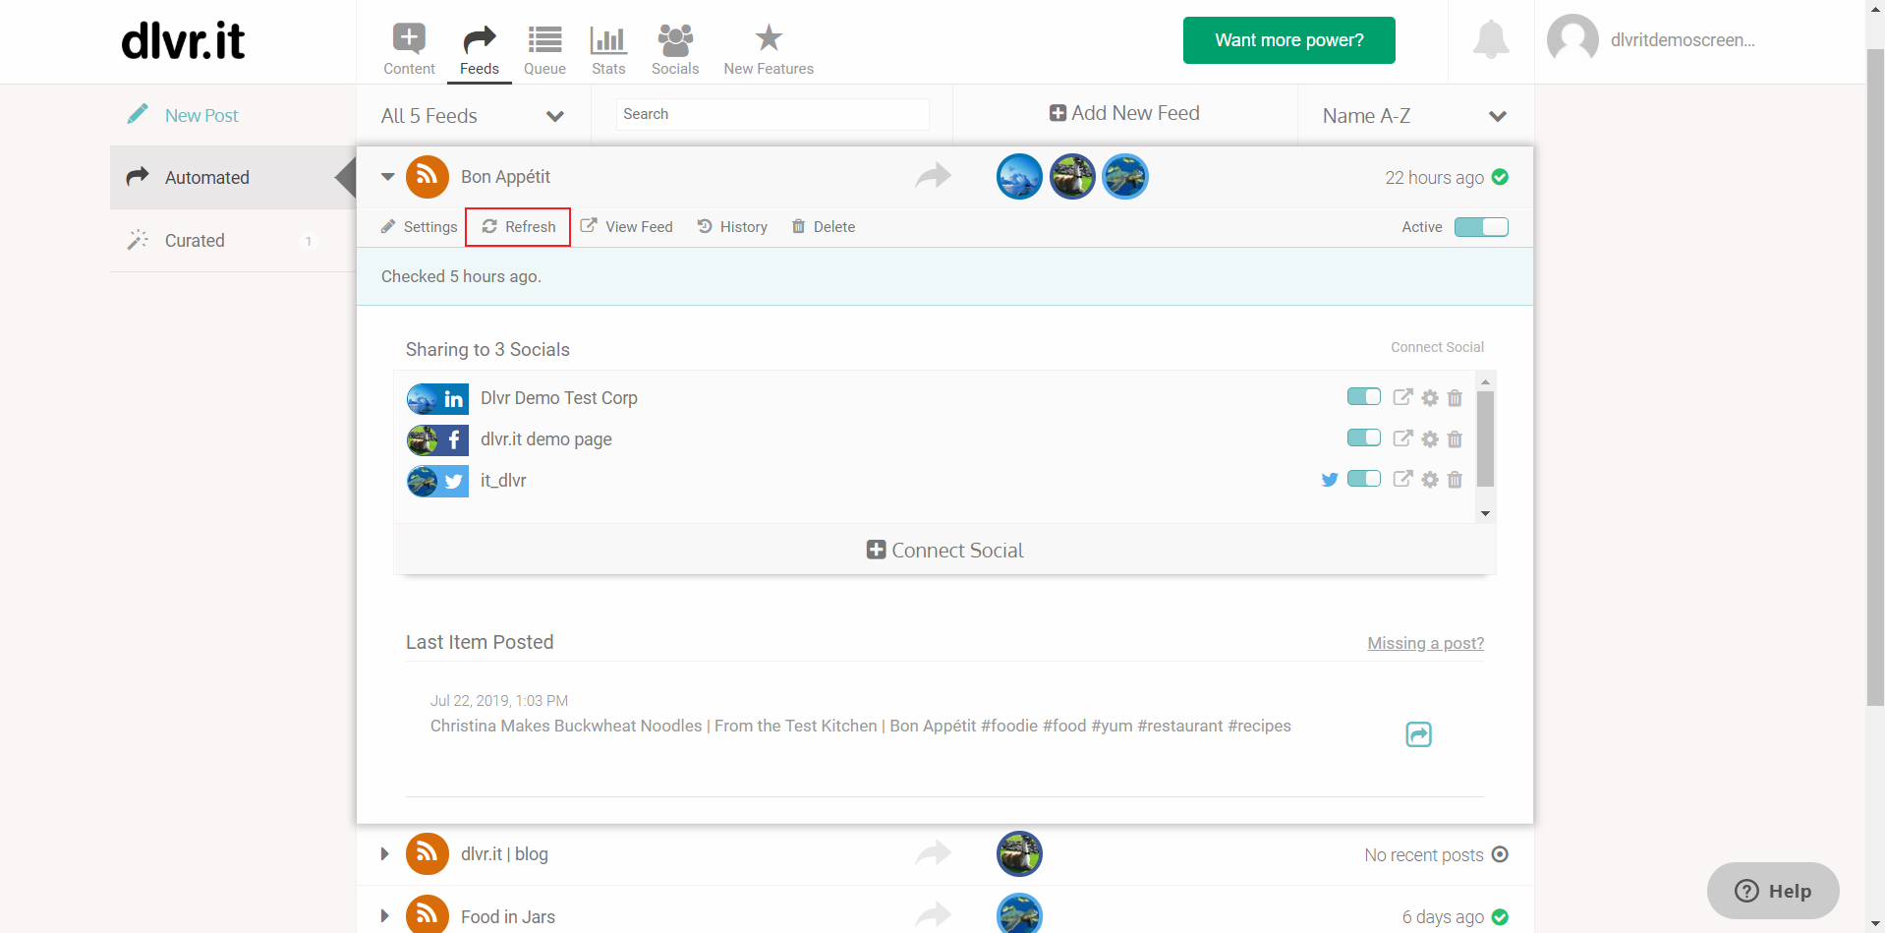Toggle the Active switch for Bon Appétit feed
Screen dimensions: 1885x933
1481,227
